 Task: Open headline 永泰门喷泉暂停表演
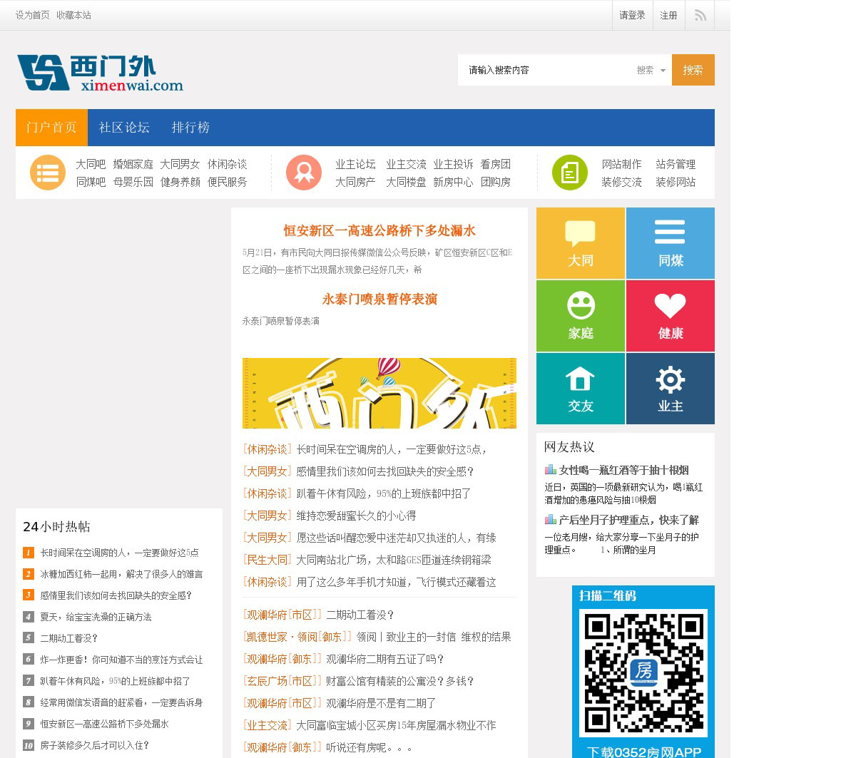click(x=379, y=299)
